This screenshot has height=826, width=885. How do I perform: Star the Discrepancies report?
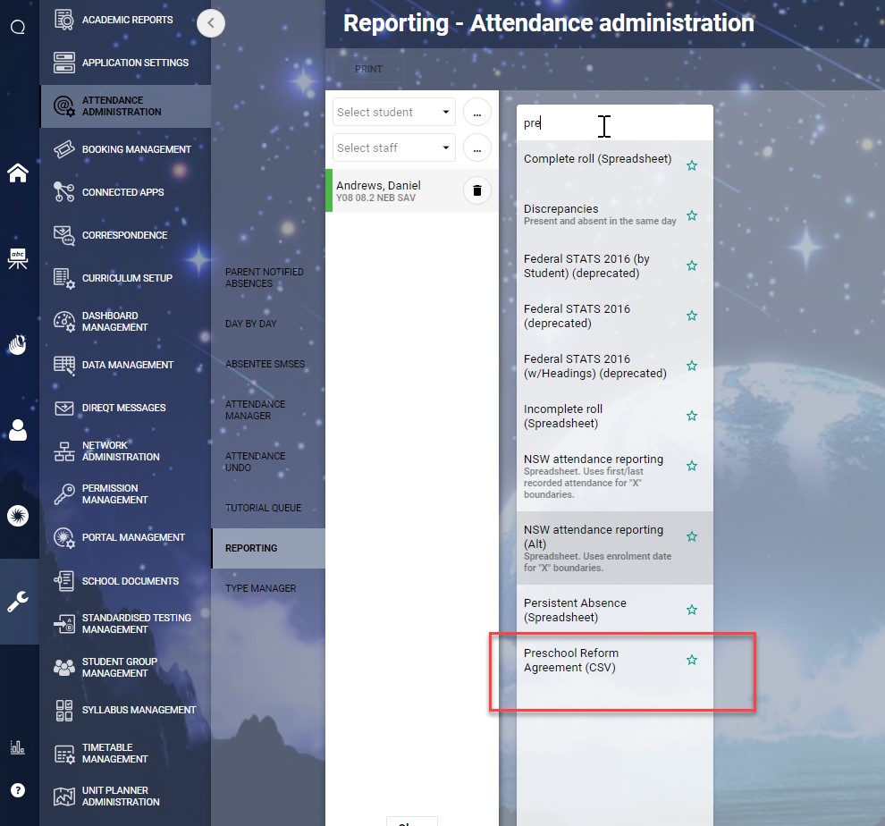point(692,216)
